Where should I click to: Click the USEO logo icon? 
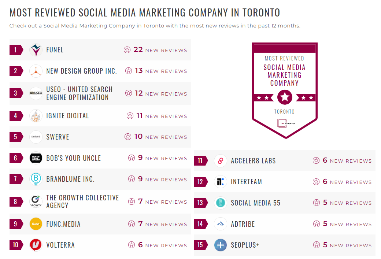click(x=35, y=93)
